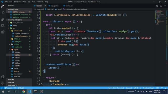Click the Open Changes compare icon
168x94 pixels.
point(157,6)
